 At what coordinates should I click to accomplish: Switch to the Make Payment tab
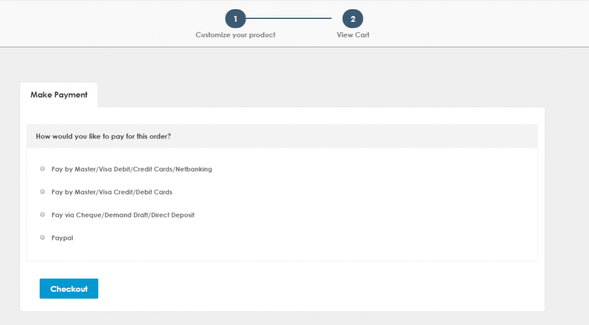(59, 95)
